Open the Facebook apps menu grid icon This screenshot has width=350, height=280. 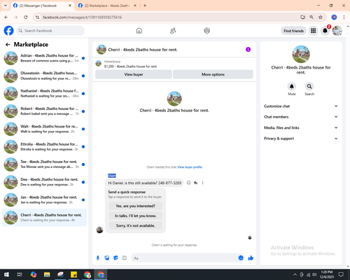pos(314,31)
